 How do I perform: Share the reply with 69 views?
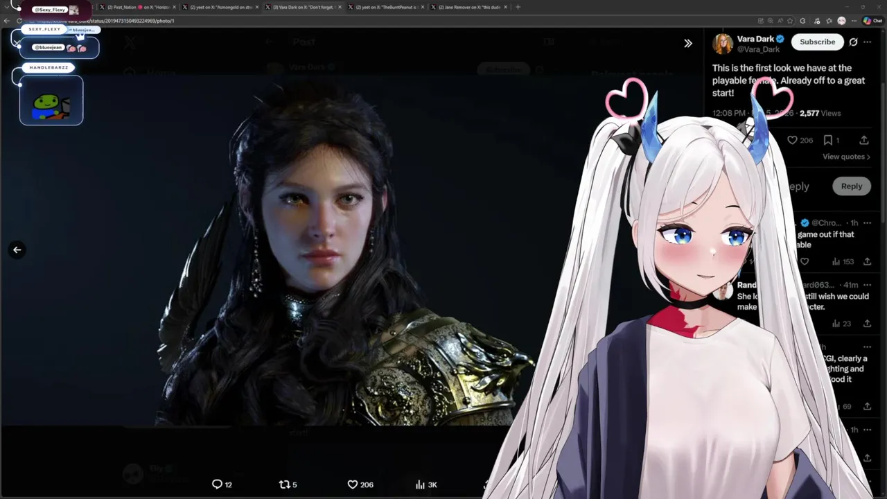867,407
